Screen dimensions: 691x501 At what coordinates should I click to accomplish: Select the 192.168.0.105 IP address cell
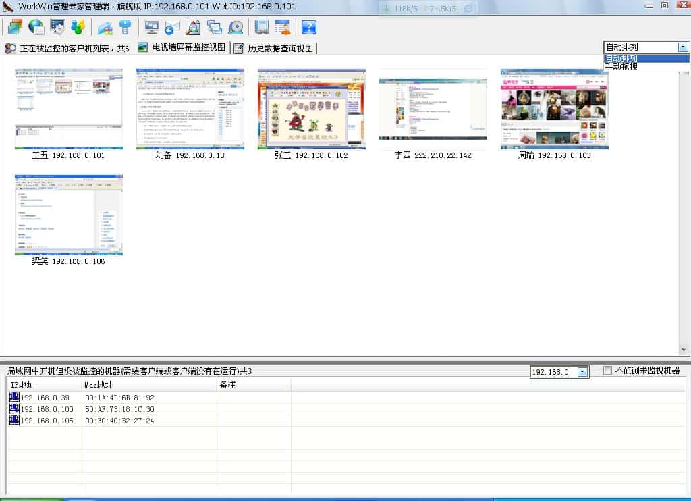click(x=47, y=421)
